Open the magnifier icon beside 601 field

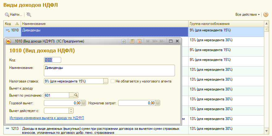(x=76, y=95)
